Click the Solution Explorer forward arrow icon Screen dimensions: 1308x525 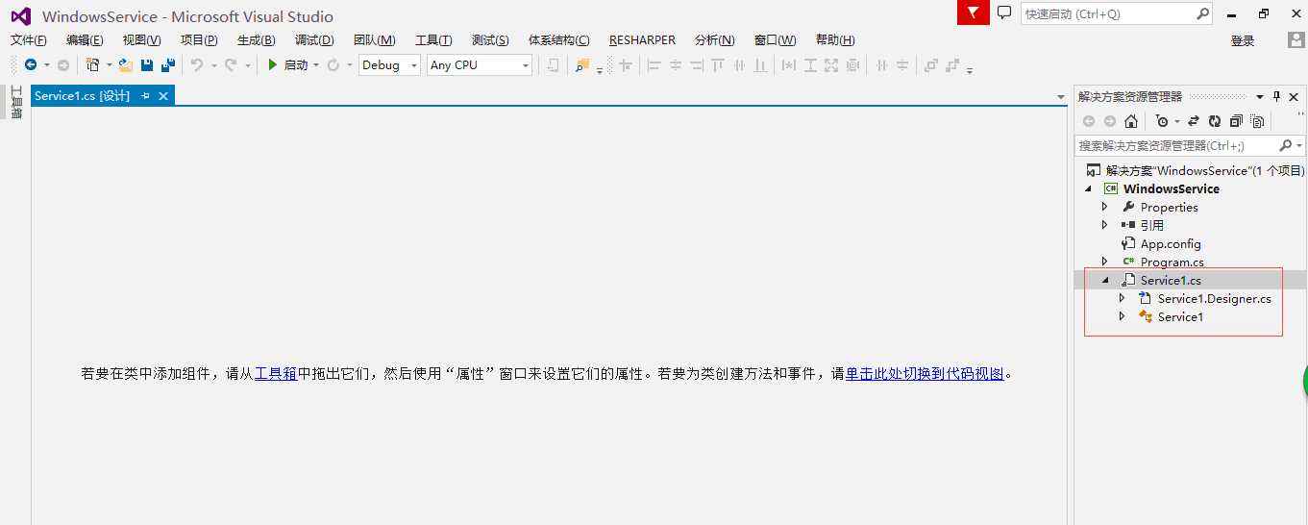coord(1110,121)
